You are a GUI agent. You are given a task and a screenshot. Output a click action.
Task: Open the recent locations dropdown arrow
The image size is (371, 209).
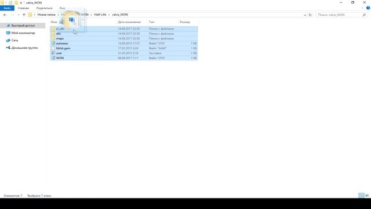pos(19,15)
